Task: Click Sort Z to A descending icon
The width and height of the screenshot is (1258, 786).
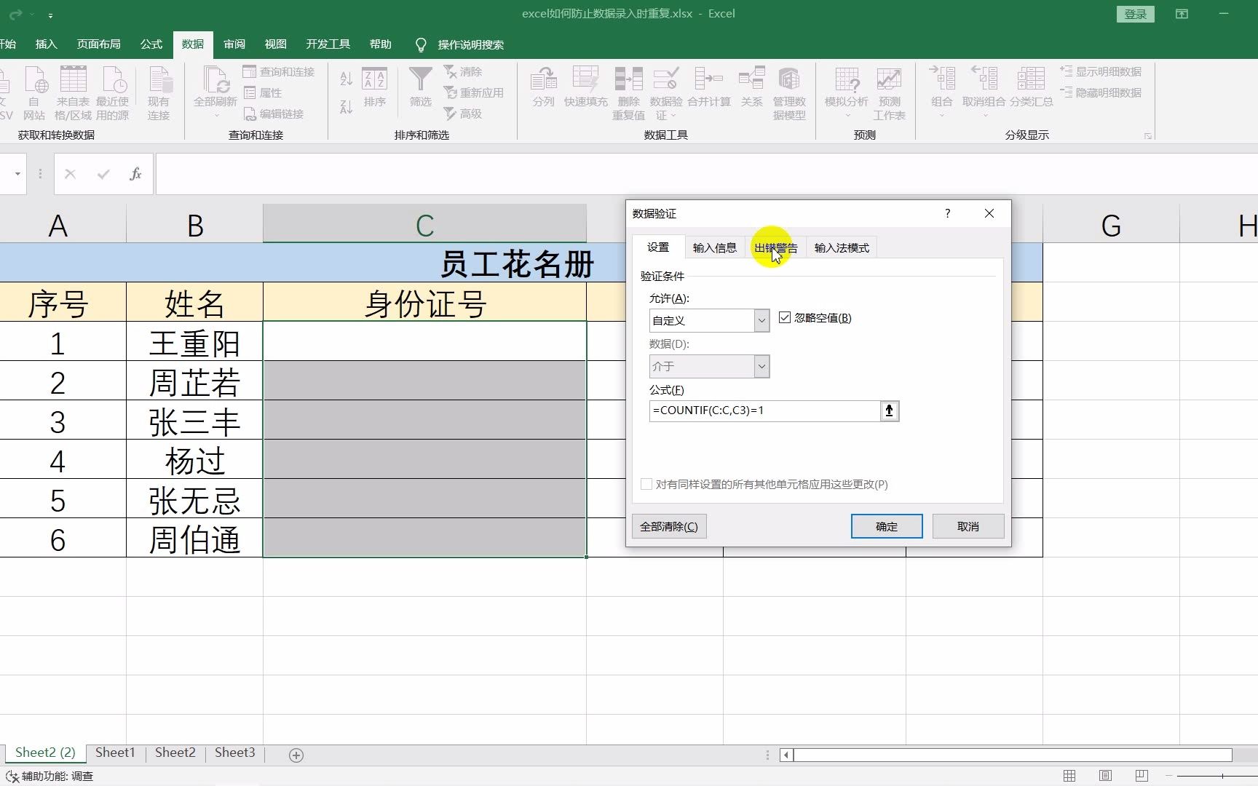Action: pos(347,106)
